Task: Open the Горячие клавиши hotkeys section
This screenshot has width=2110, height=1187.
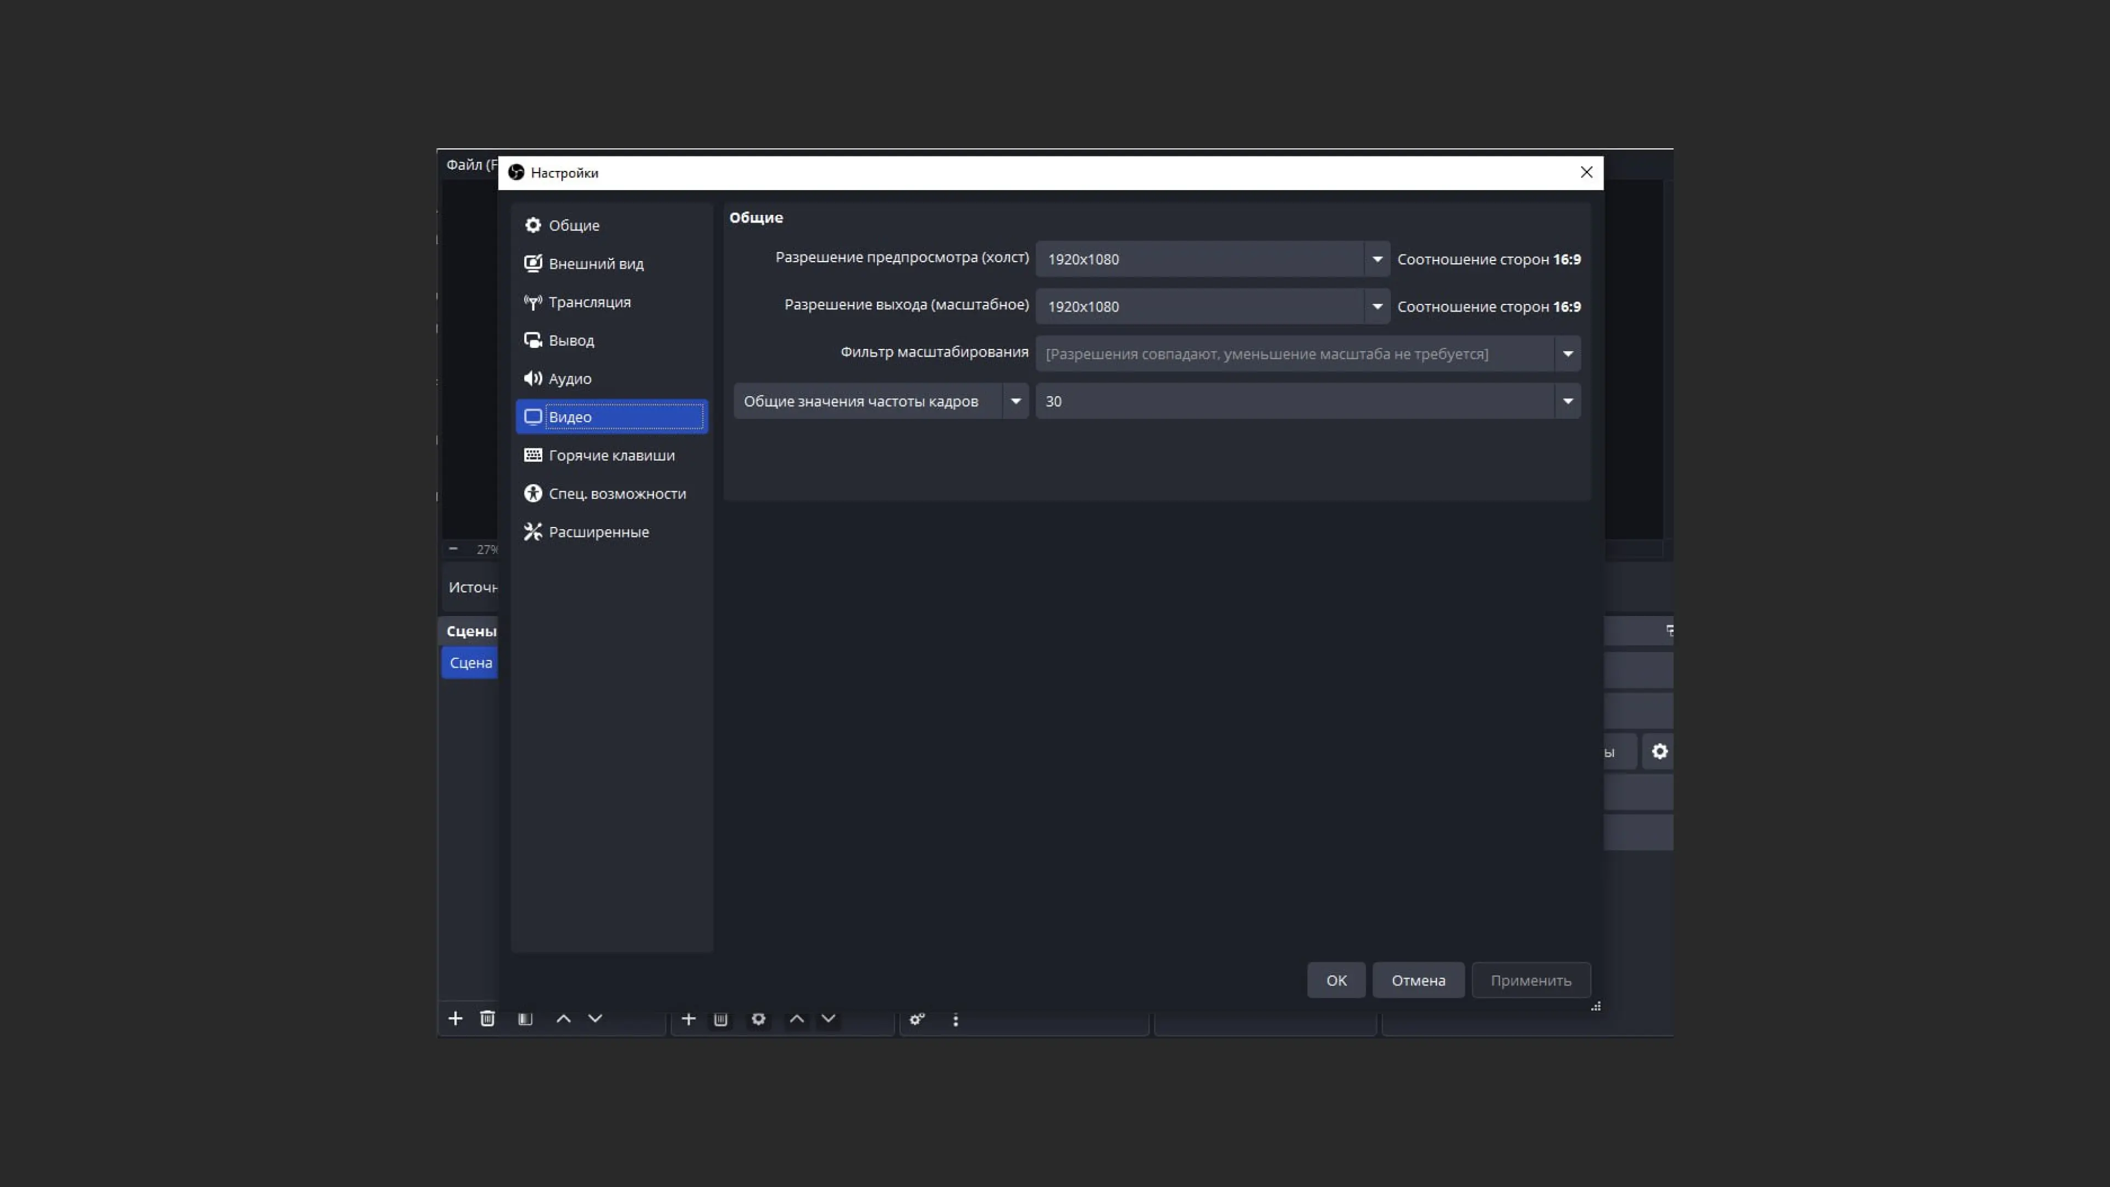Action: (x=611, y=456)
